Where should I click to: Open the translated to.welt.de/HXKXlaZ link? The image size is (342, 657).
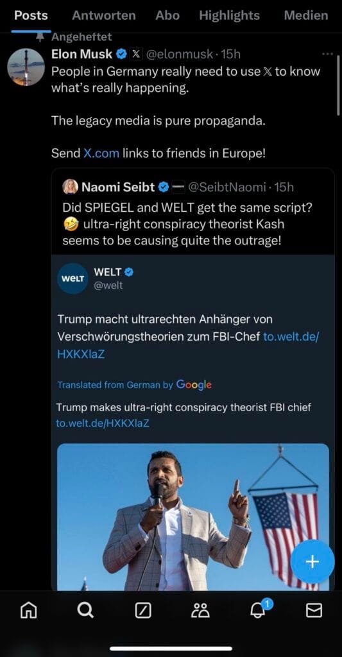pos(102,423)
